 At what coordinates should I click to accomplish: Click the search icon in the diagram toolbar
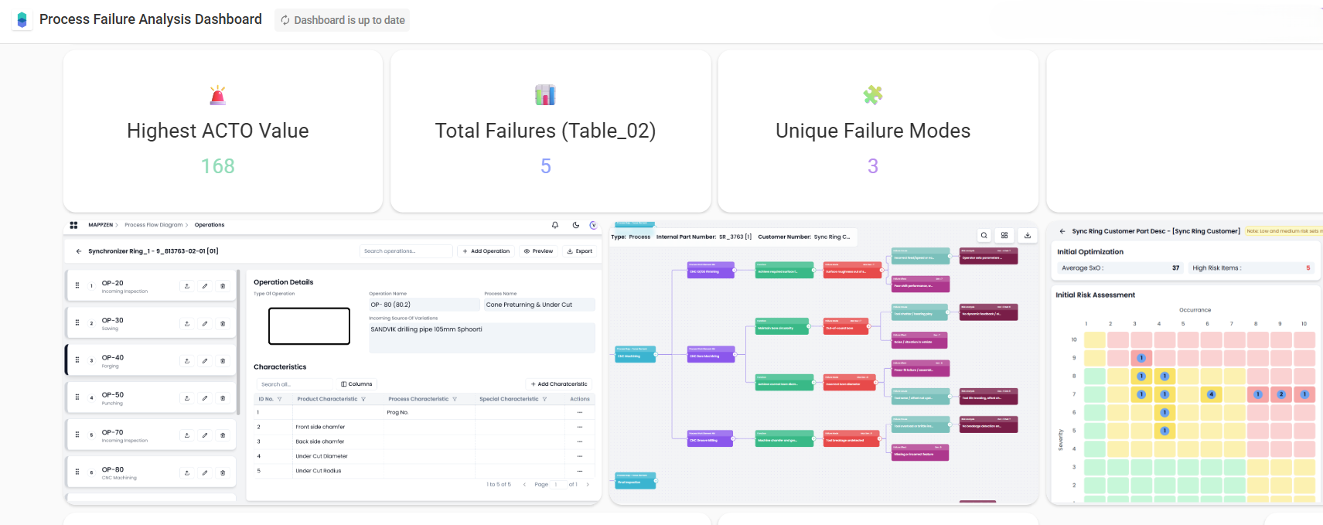pyautogui.click(x=984, y=235)
